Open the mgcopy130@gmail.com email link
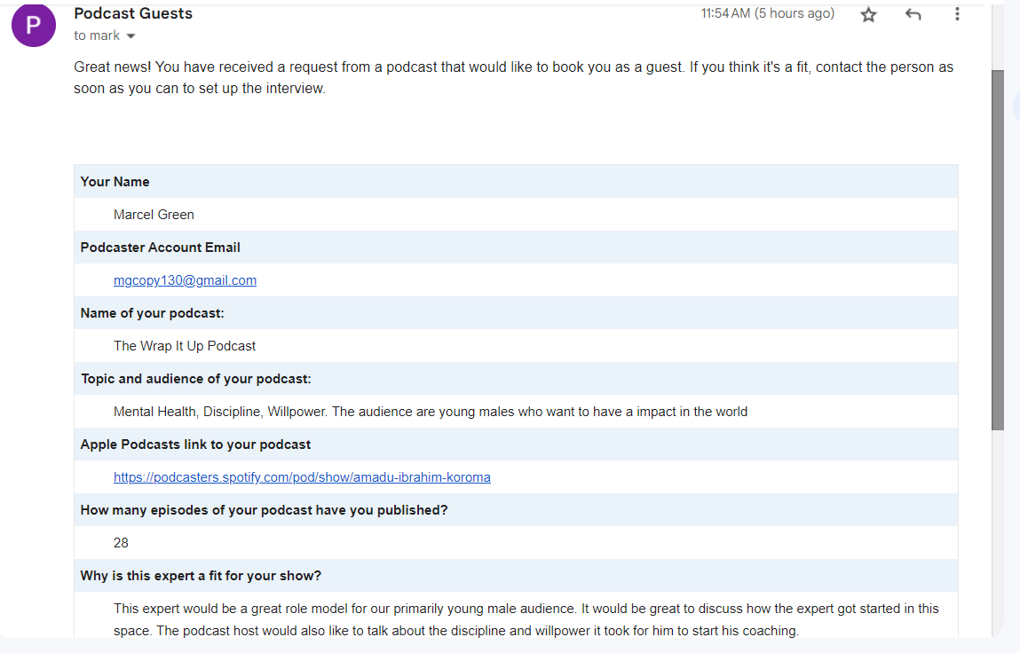 (x=185, y=280)
